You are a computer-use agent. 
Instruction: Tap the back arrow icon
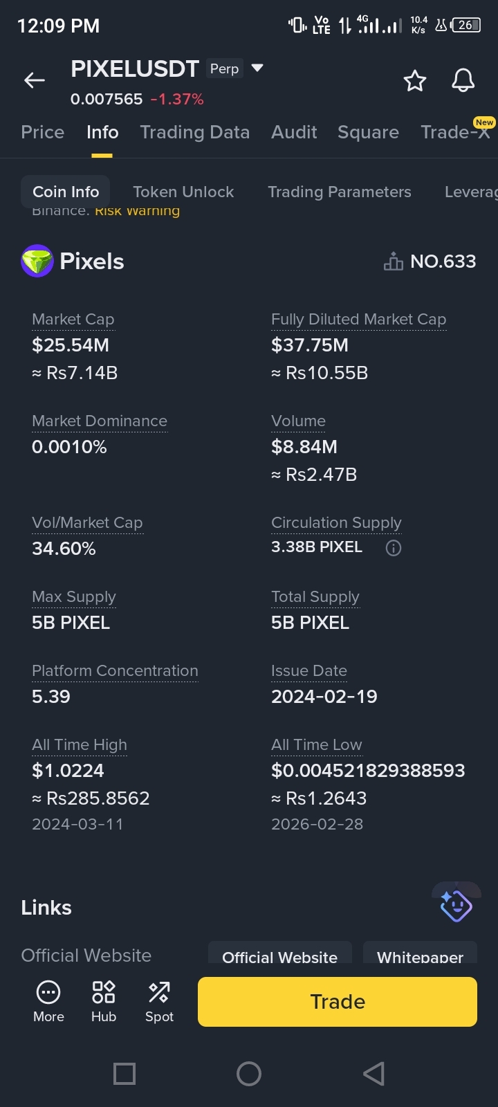[x=35, y=81]
